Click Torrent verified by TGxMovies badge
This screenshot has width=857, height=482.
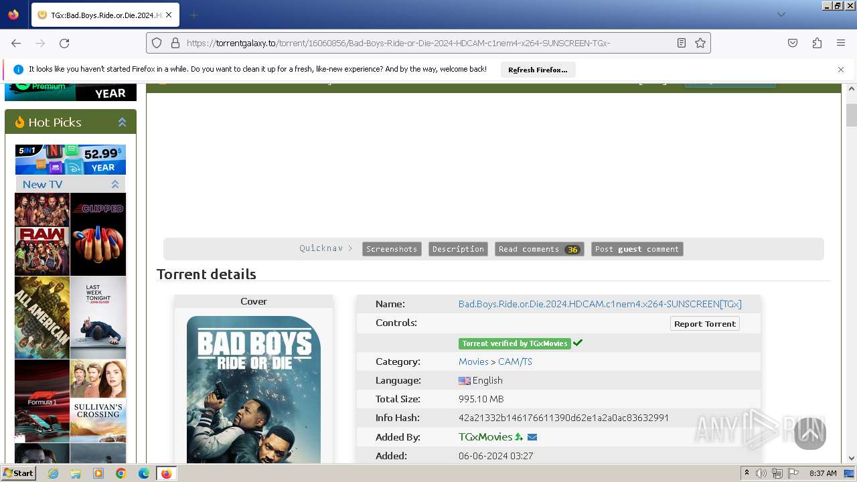pyautogui.click(x=514, y=343)
